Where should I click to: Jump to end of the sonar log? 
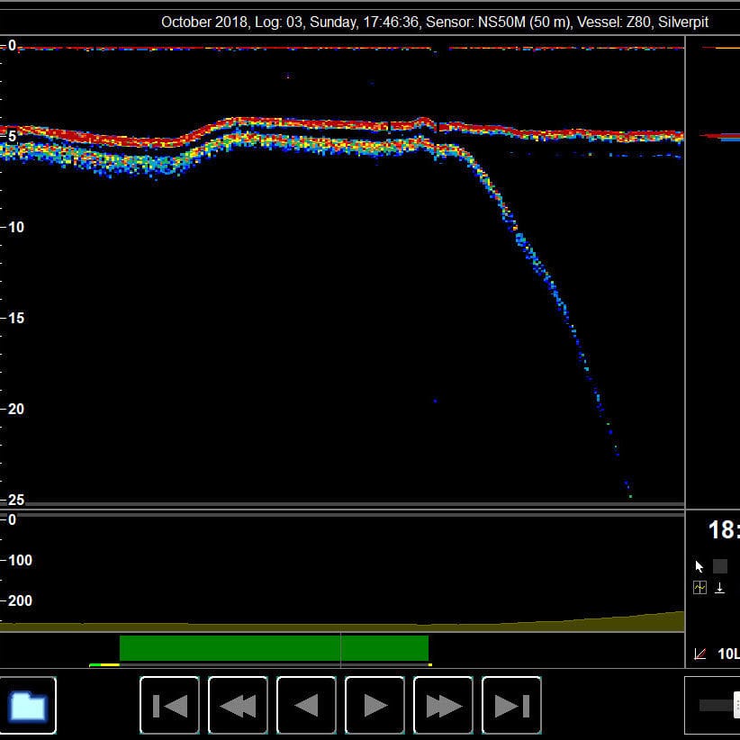coord(510,707)
